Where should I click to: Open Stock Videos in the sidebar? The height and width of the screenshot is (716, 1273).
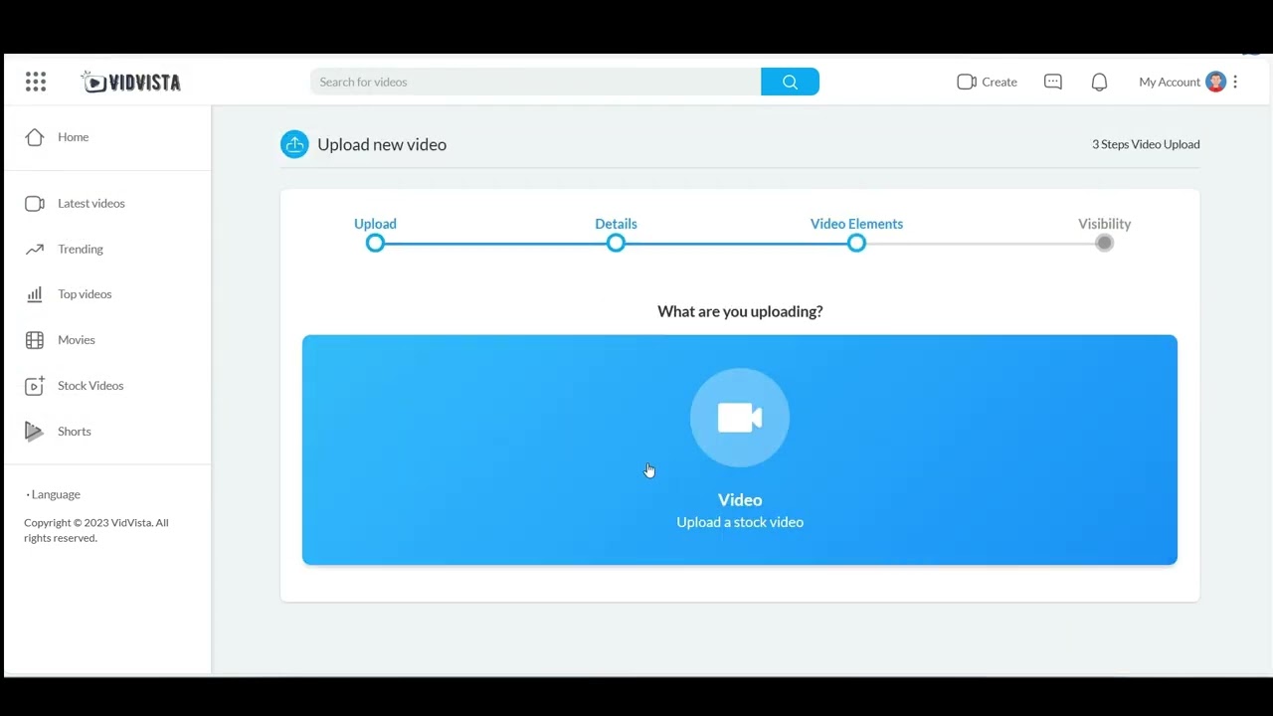tap(91, 386)
